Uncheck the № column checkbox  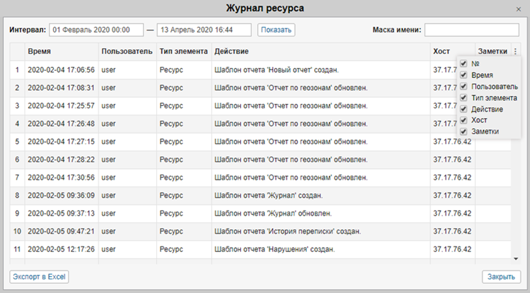[464, 64]
